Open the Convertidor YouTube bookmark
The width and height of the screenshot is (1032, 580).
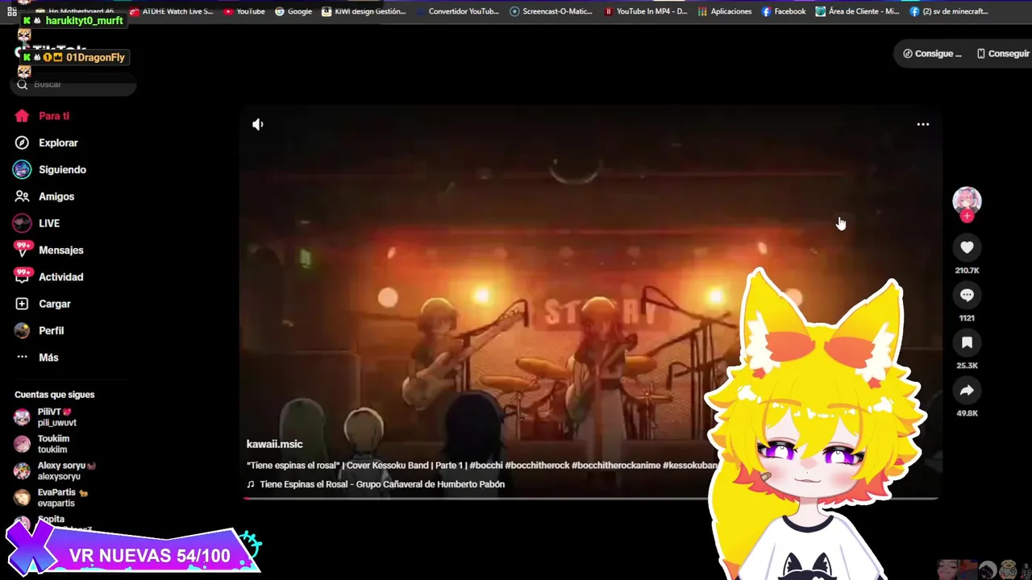[x=458, y=11]
